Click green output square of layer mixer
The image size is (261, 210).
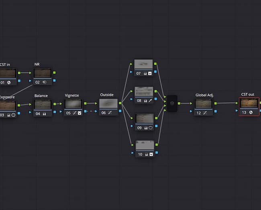point(179,103)
